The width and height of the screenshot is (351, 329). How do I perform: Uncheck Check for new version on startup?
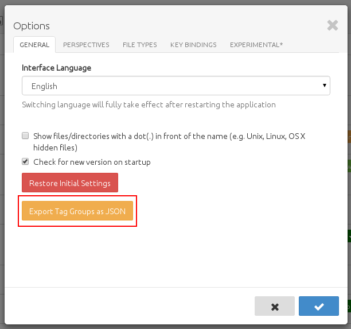(x=25, y=161)
